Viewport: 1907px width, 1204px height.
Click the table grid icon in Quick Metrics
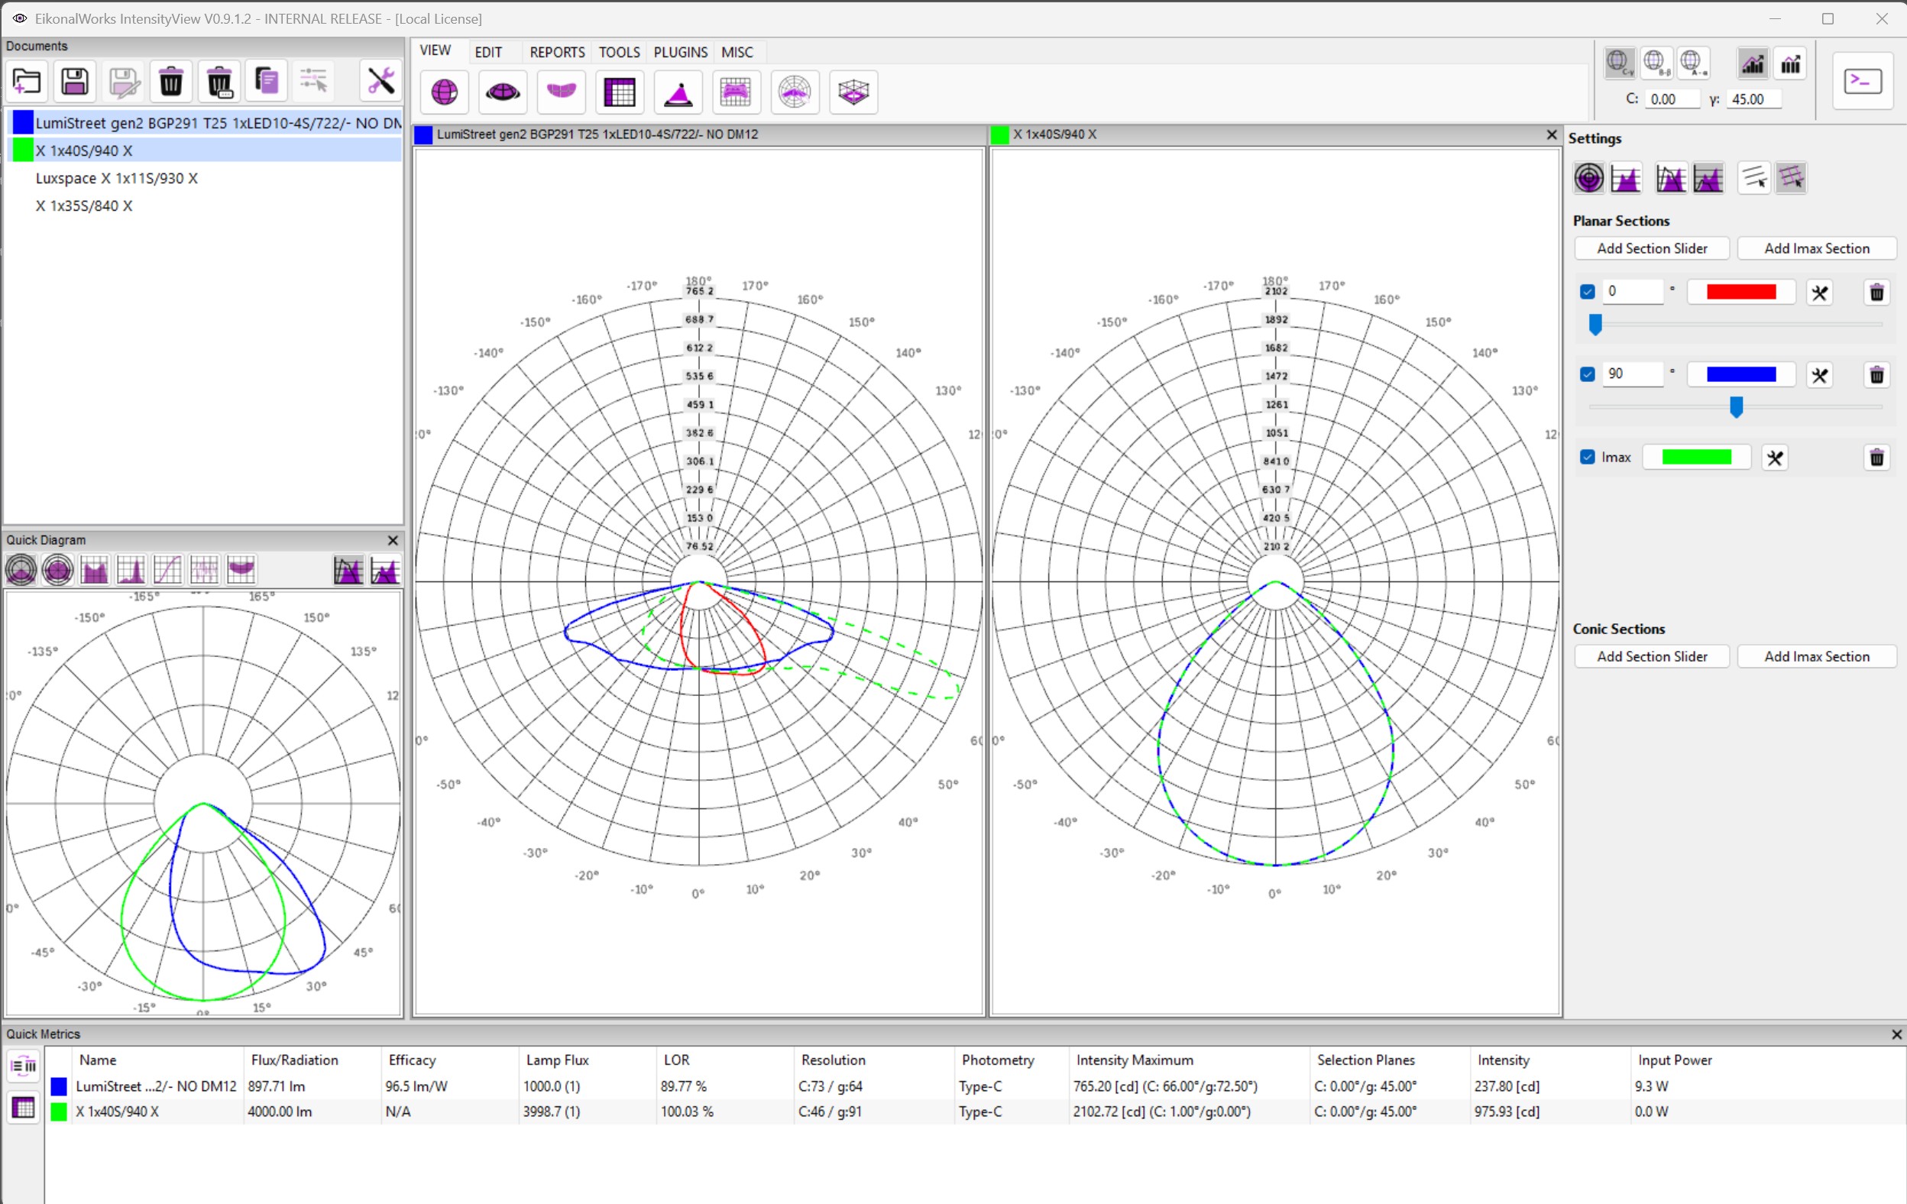pyautogui.click(x=23, y=1108)
